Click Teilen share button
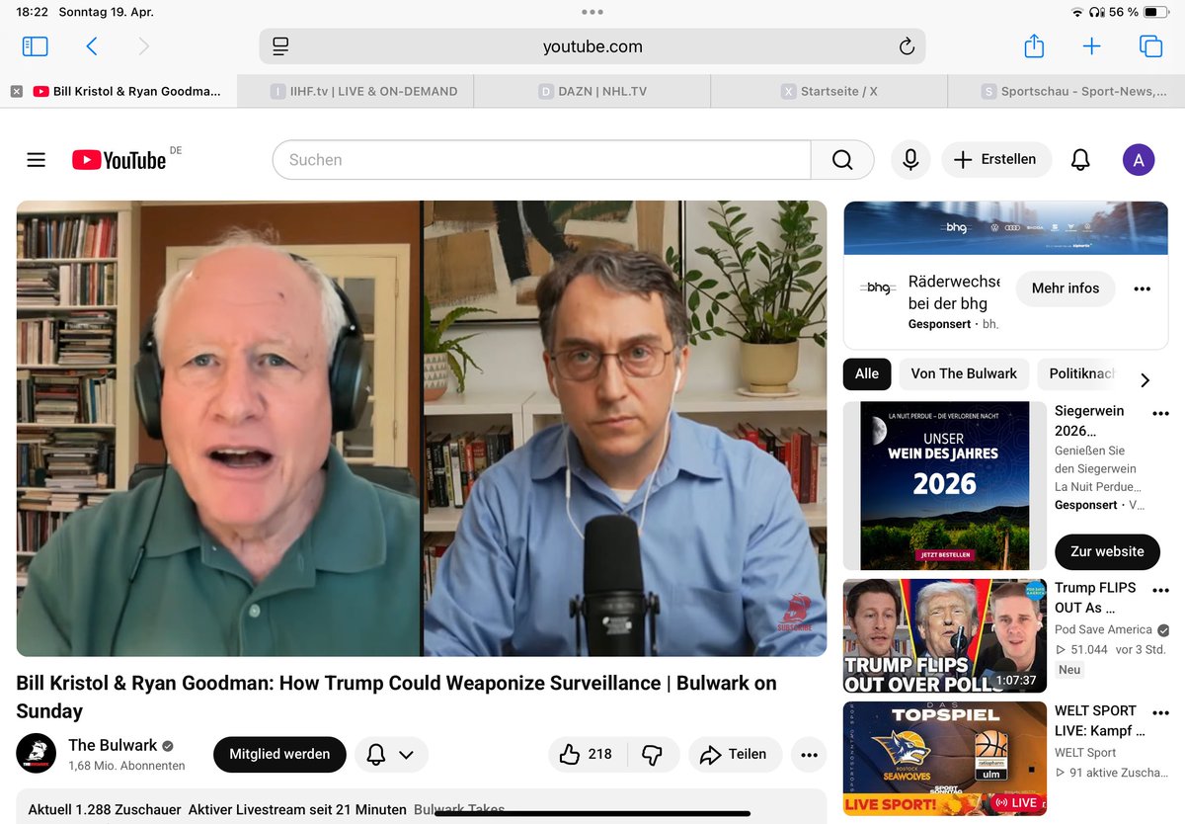This screenshot has width=1185, height=824. (x=734, y=754)
